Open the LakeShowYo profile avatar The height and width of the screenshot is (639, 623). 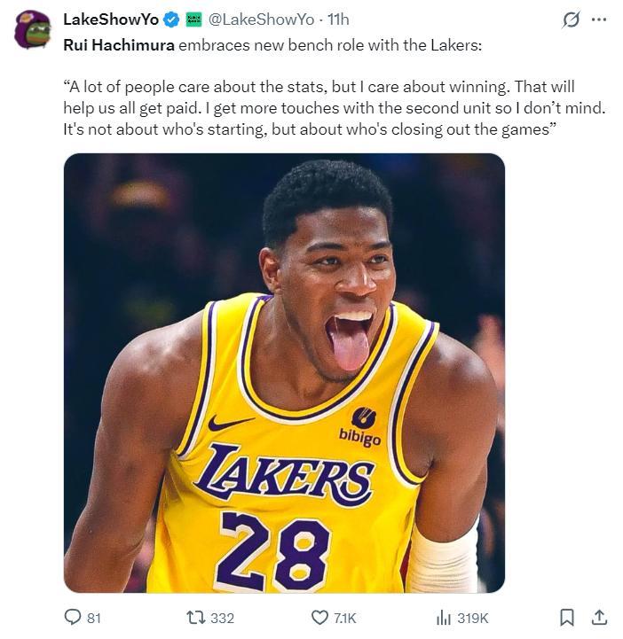[x=33, y=29]
